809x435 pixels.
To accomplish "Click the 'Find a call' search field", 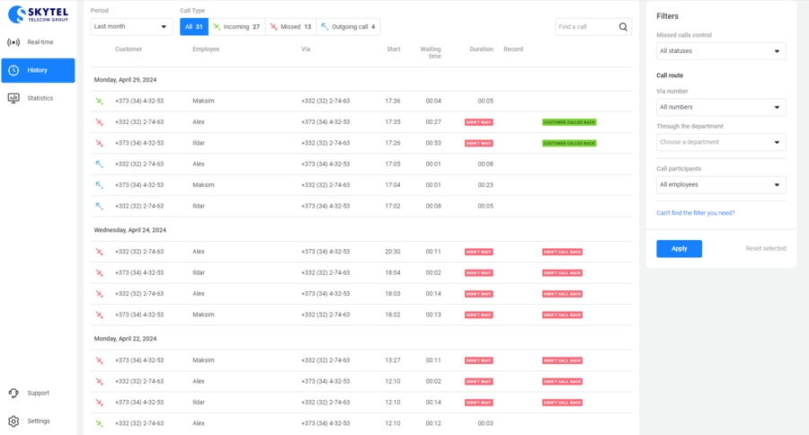I will click(585, 27).
